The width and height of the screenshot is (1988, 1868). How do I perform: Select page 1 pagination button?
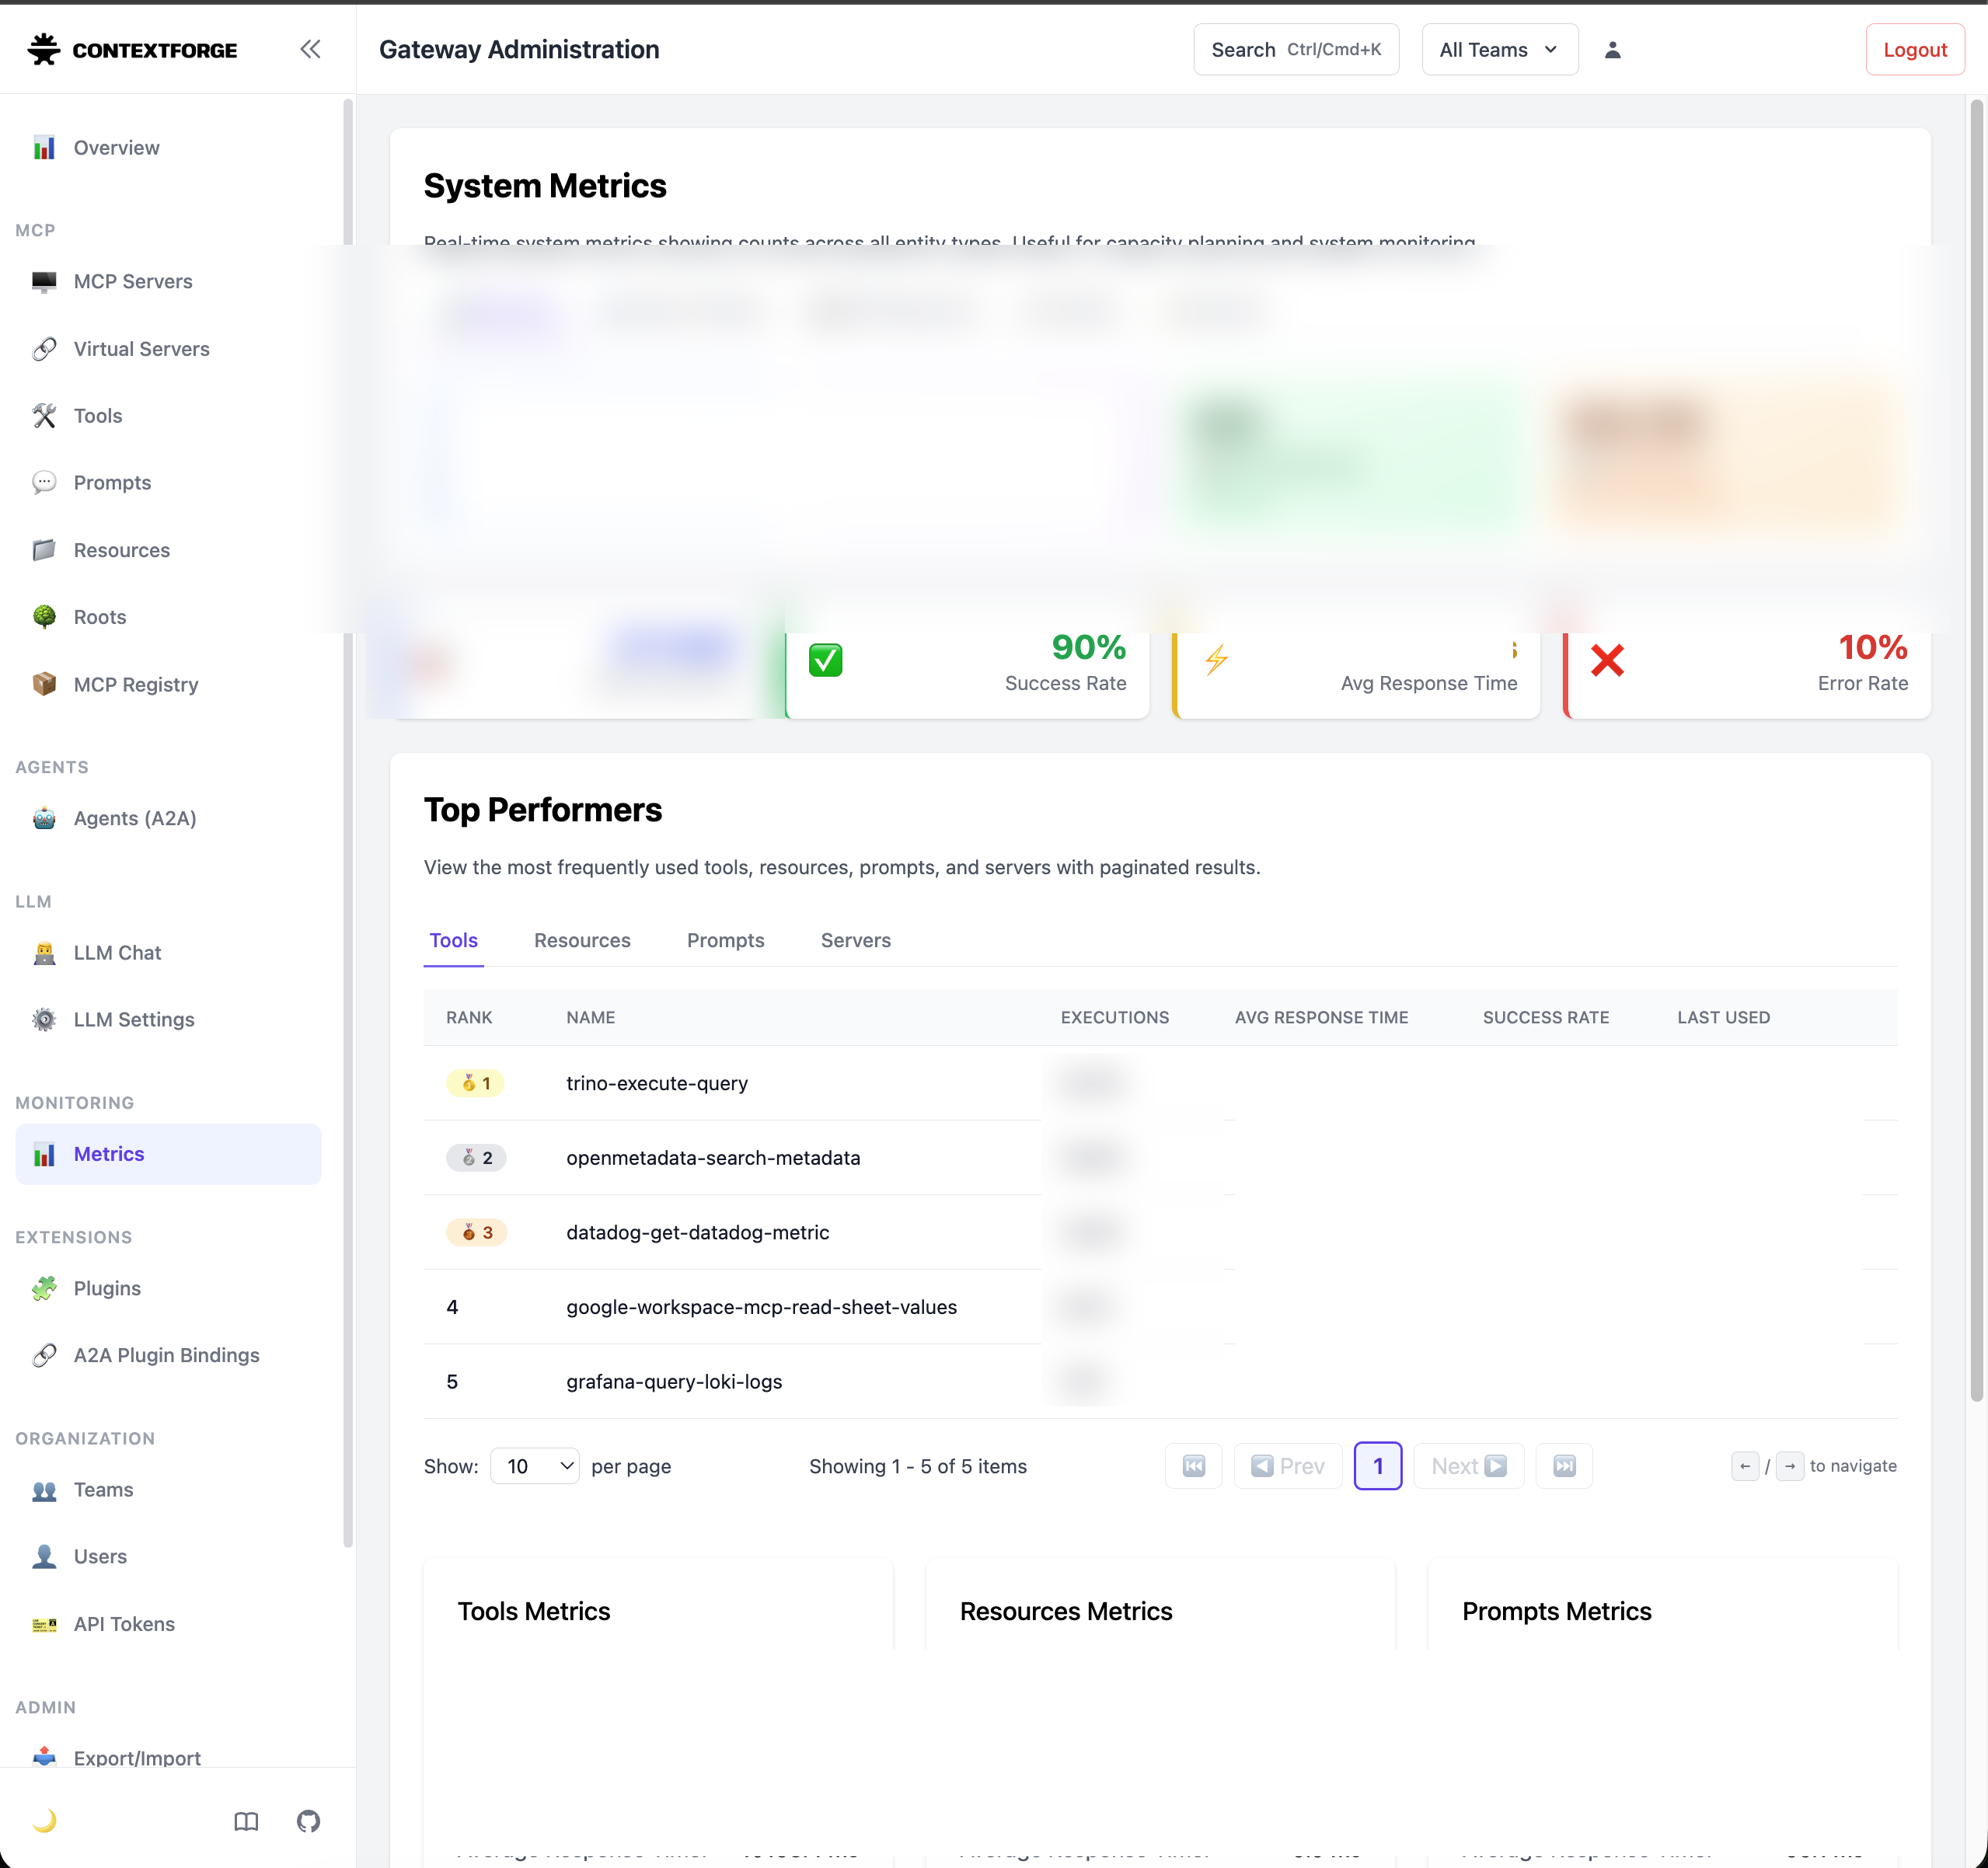tap(1378, 1466)
